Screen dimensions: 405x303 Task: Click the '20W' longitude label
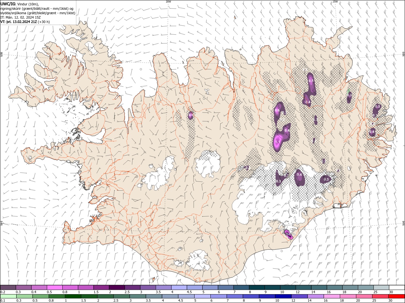coord(169,2)
